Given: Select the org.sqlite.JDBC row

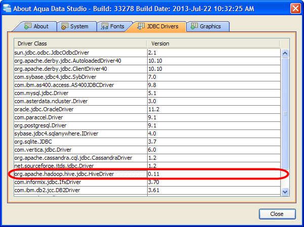Looking at the screenshot, I should pos(147,142).
